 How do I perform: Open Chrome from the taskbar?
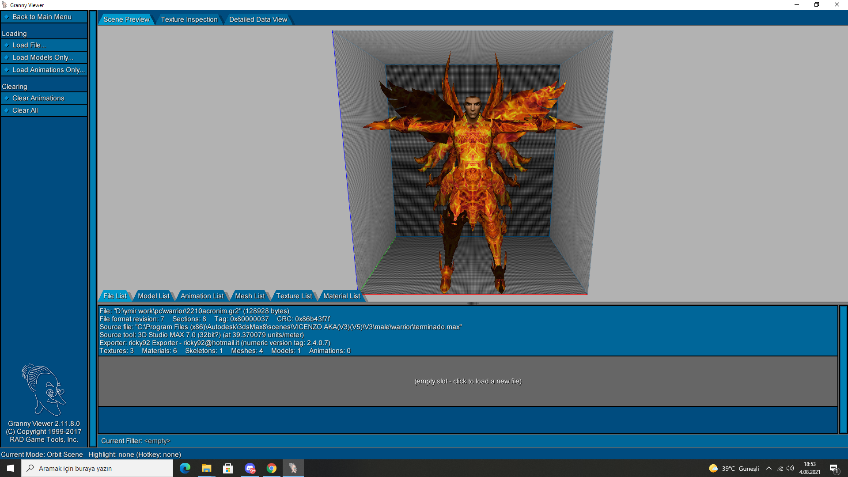click(x=272, y=468)
